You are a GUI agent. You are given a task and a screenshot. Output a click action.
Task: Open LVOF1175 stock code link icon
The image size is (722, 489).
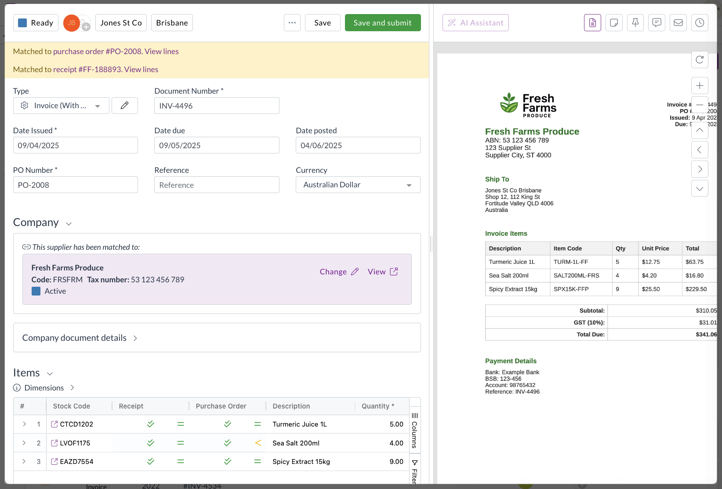point(54,443)
